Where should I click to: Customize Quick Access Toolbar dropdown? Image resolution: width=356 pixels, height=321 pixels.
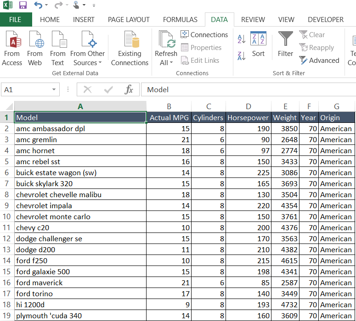[x=94, y=6]
